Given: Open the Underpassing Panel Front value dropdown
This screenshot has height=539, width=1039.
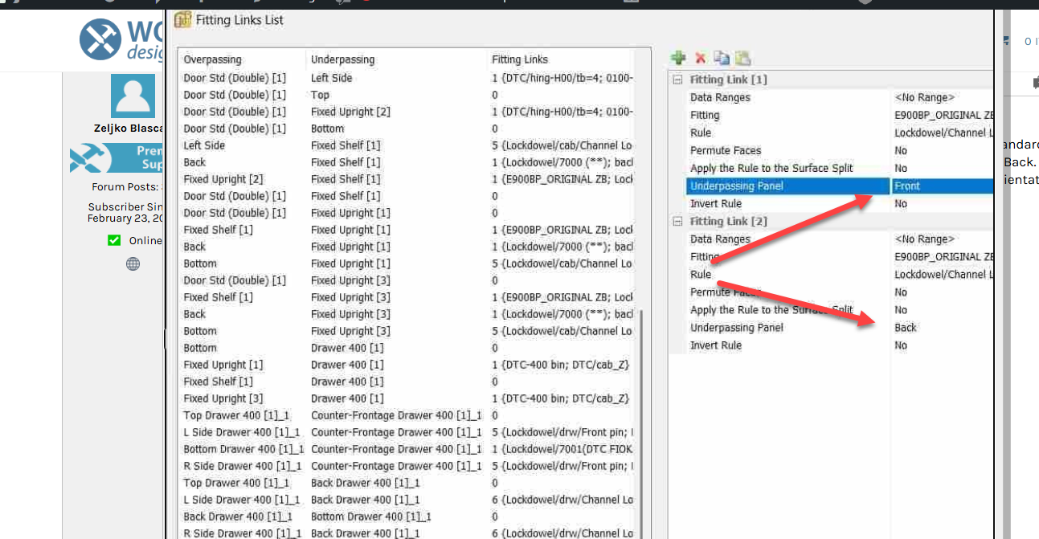Looking at the screenshot, I should click(x=940, y=186).
